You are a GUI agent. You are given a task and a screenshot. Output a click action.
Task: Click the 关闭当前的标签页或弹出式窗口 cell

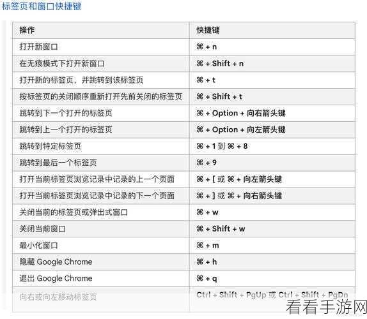(101, 212)
